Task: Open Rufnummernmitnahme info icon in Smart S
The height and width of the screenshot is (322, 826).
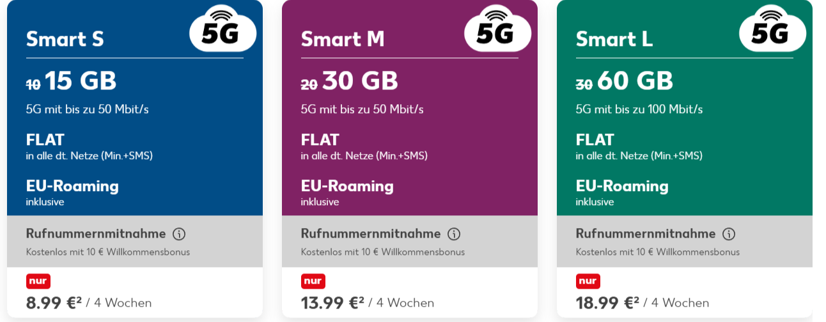Action: tap(179, 234)
